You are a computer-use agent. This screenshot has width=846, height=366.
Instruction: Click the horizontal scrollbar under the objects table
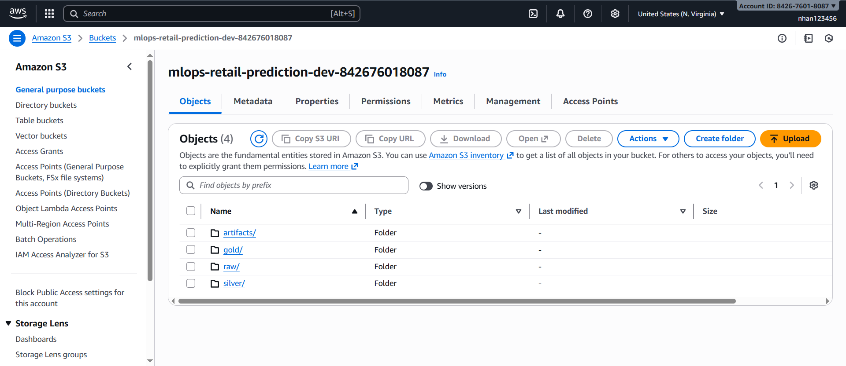click(x=456, y=301)
